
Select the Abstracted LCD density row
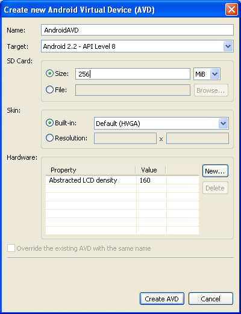[122, 180]
